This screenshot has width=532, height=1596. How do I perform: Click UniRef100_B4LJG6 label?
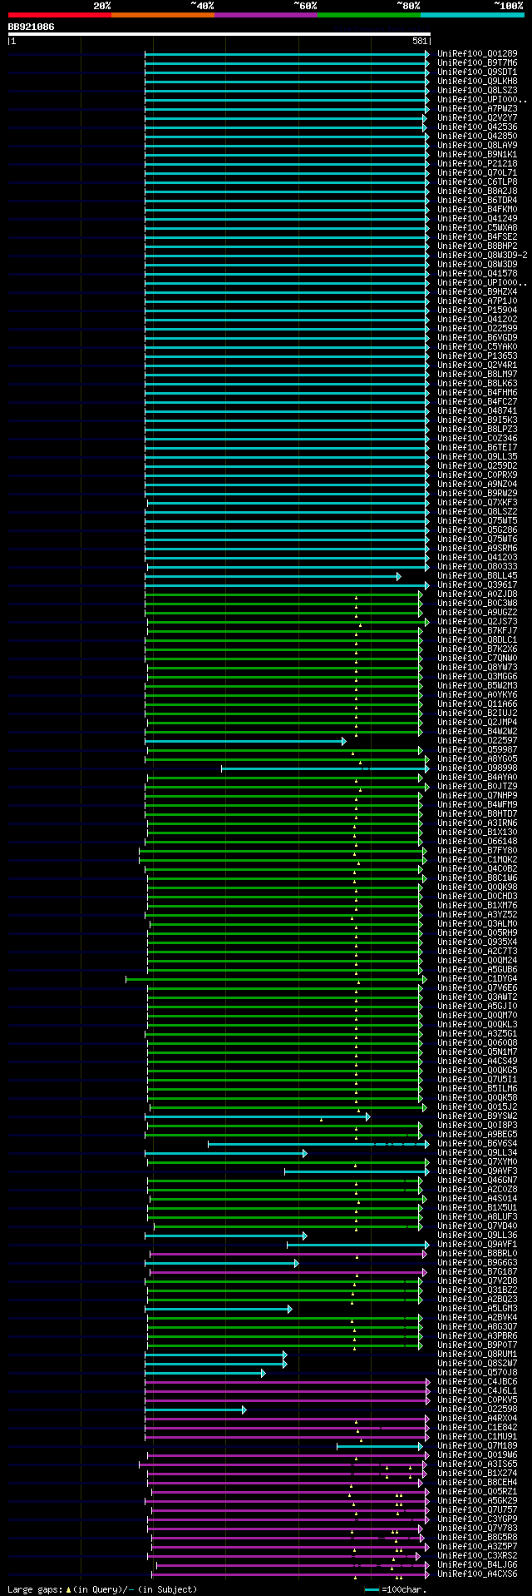tap(477, 1564)
